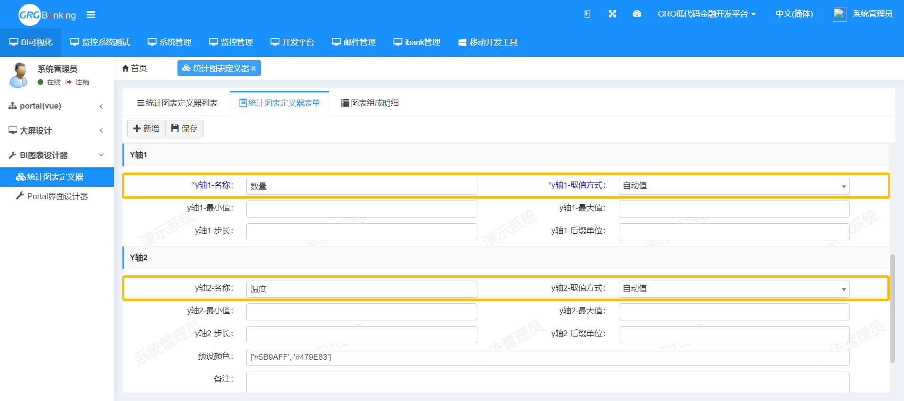Click the sidebar user avatar picture
The image size is (904, 401).
pos(19,75)
